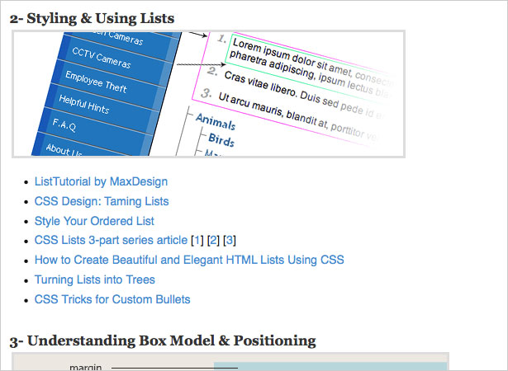Open part [2] of CSS Lists series
This screenshot has width=508, height=371.
point(213,240)
